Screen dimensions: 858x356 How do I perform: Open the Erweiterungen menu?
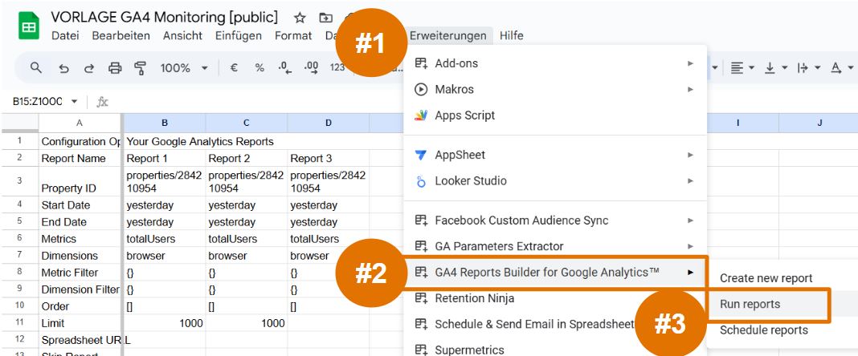pos(447,35)
